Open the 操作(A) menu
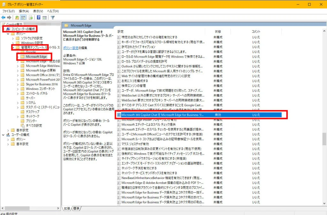 [24, 11]
